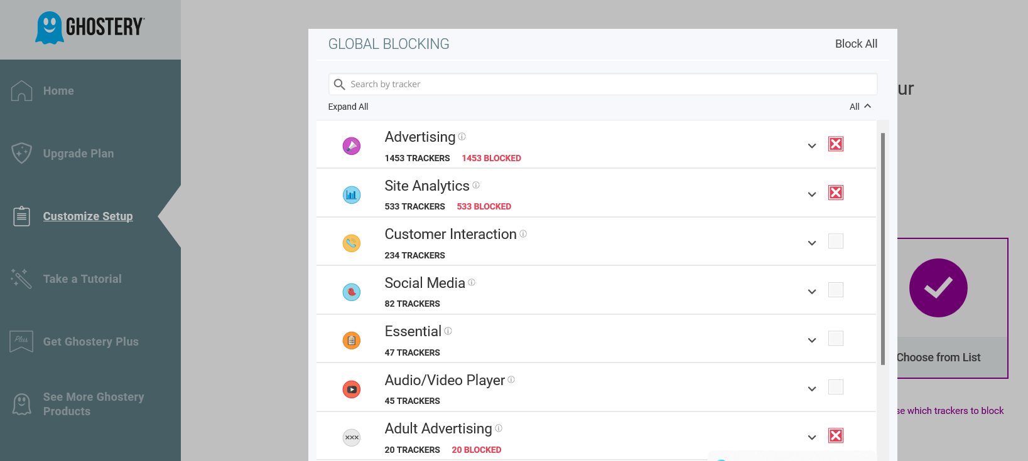The height and width of the screenshot is (461, 1028).
Task: Click the Audio/Video Player play icon
Action: point(352,389)
